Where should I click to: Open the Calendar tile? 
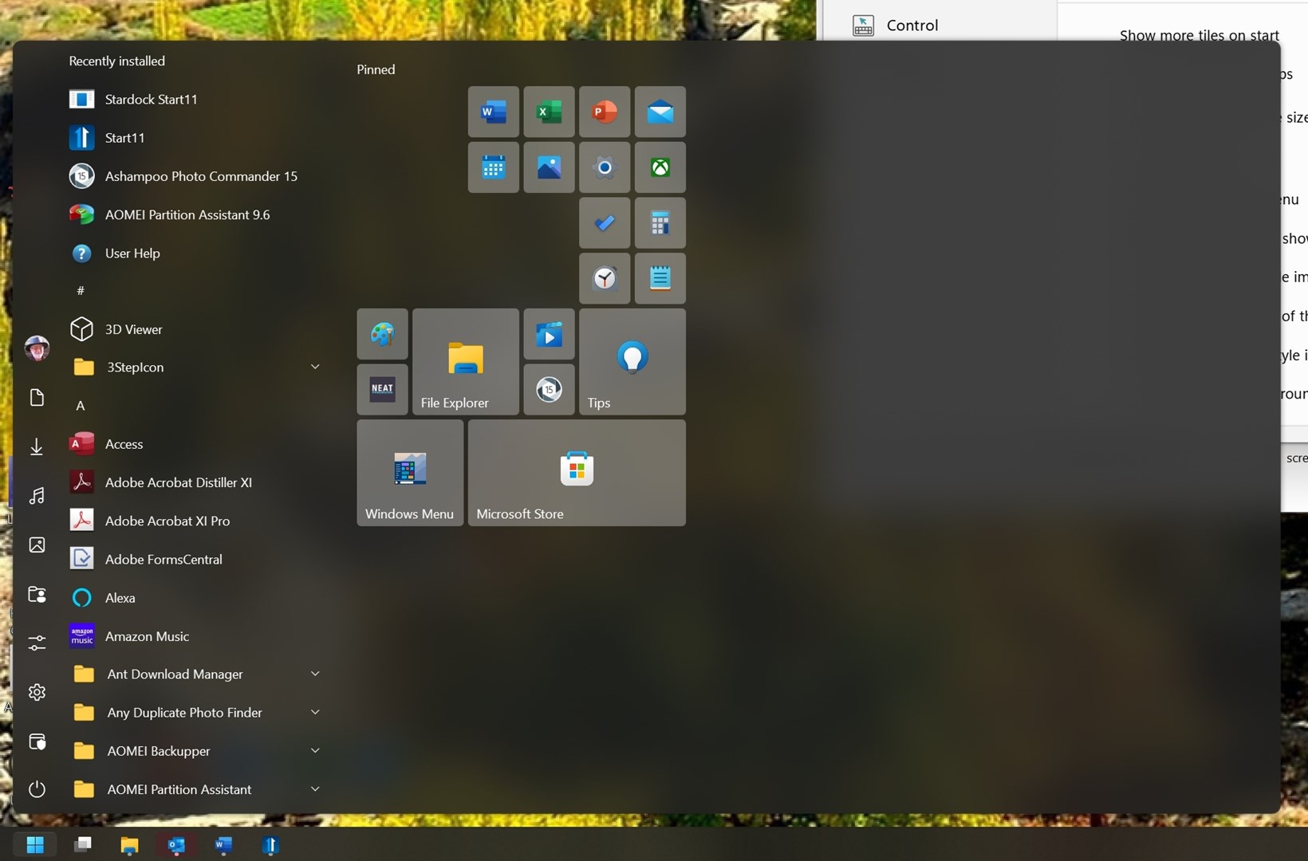tap(494, 167)
